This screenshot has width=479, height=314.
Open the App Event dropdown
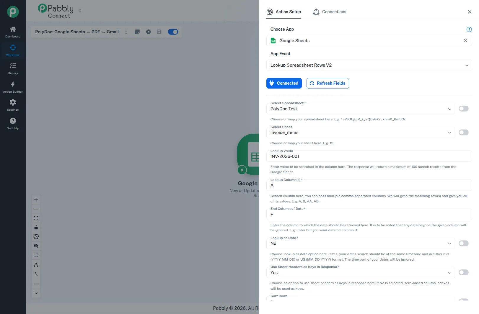coord(369,65)
